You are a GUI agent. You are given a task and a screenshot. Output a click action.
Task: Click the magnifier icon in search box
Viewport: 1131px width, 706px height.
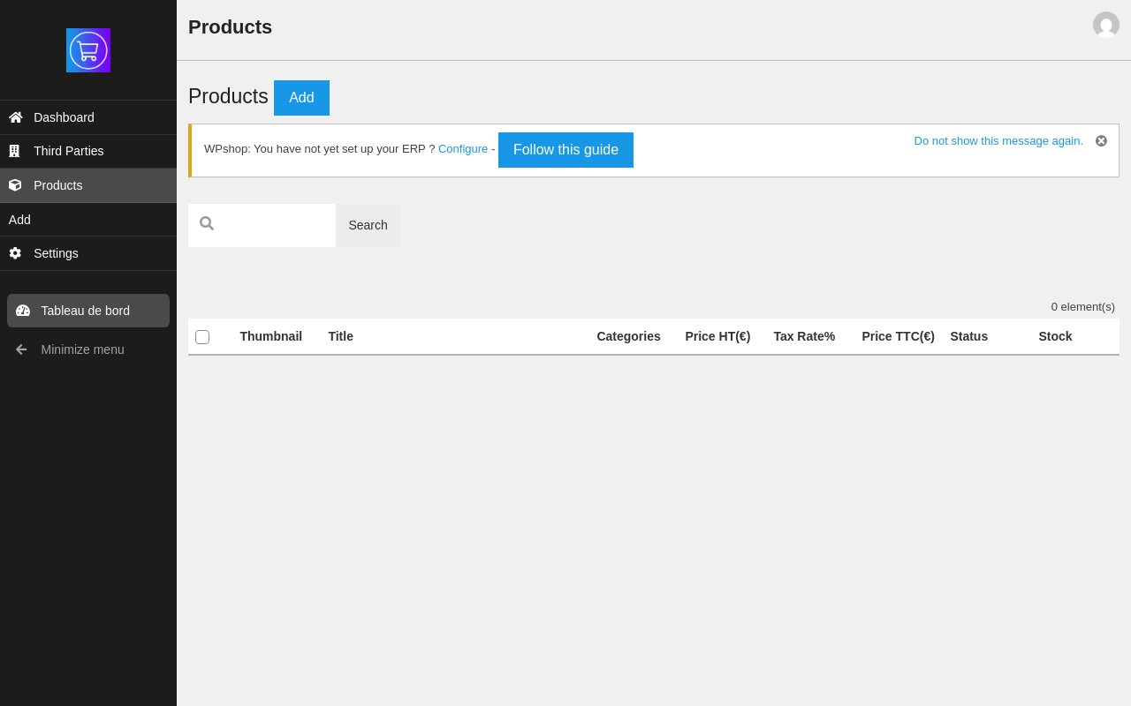207,224
